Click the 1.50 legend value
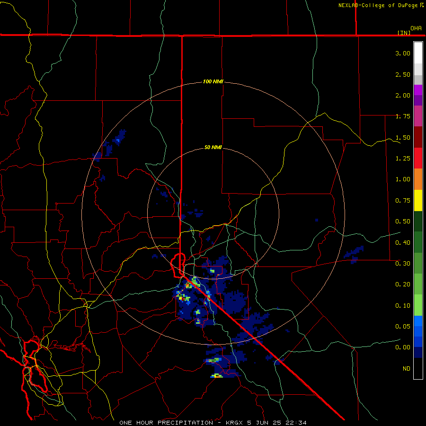 [403, 137]
